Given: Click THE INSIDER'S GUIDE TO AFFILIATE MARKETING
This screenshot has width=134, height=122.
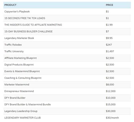Looking at the screenshot, I should tap(33, 25).
